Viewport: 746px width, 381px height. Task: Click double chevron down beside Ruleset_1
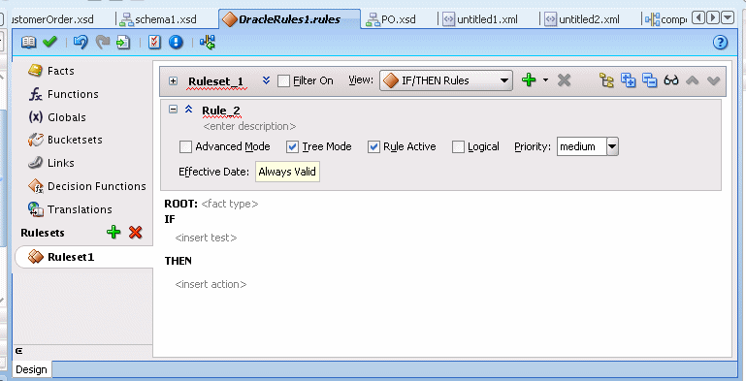[266, 80]
